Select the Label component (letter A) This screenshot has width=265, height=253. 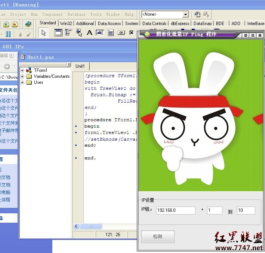(89, 33)
